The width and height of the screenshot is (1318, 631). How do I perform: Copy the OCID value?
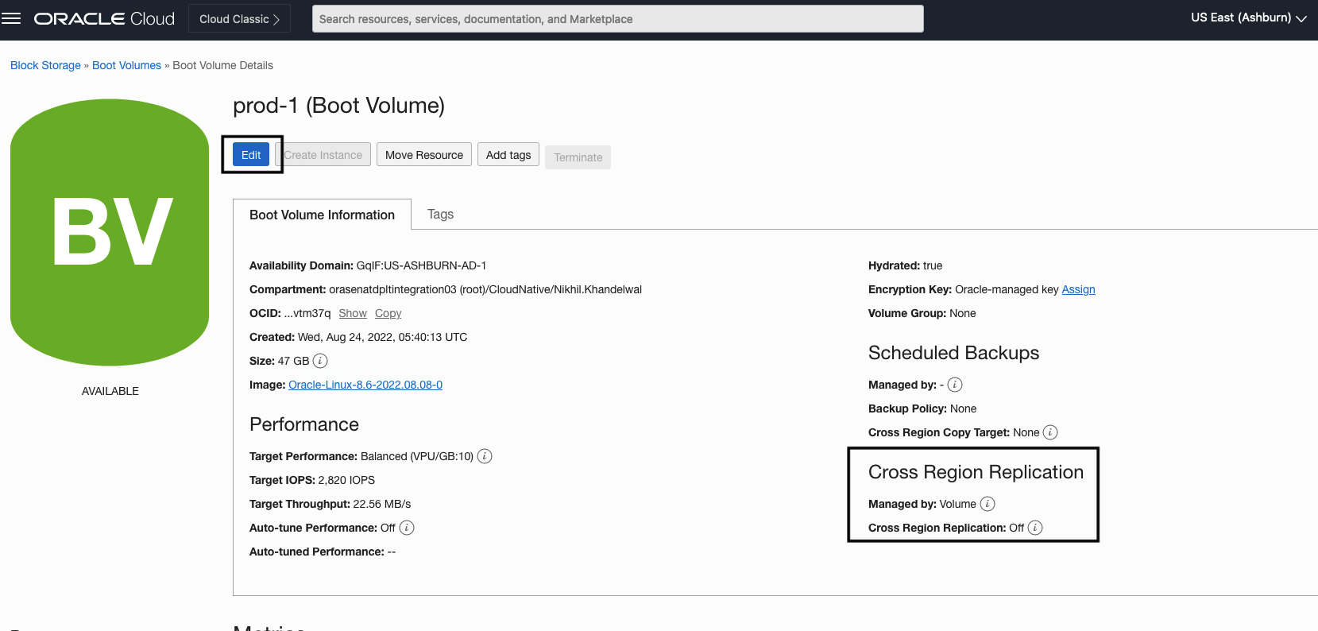[388, 313]
